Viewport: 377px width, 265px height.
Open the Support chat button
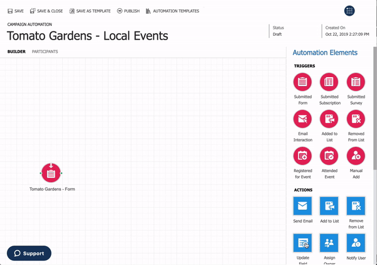[x=29, y=253]
